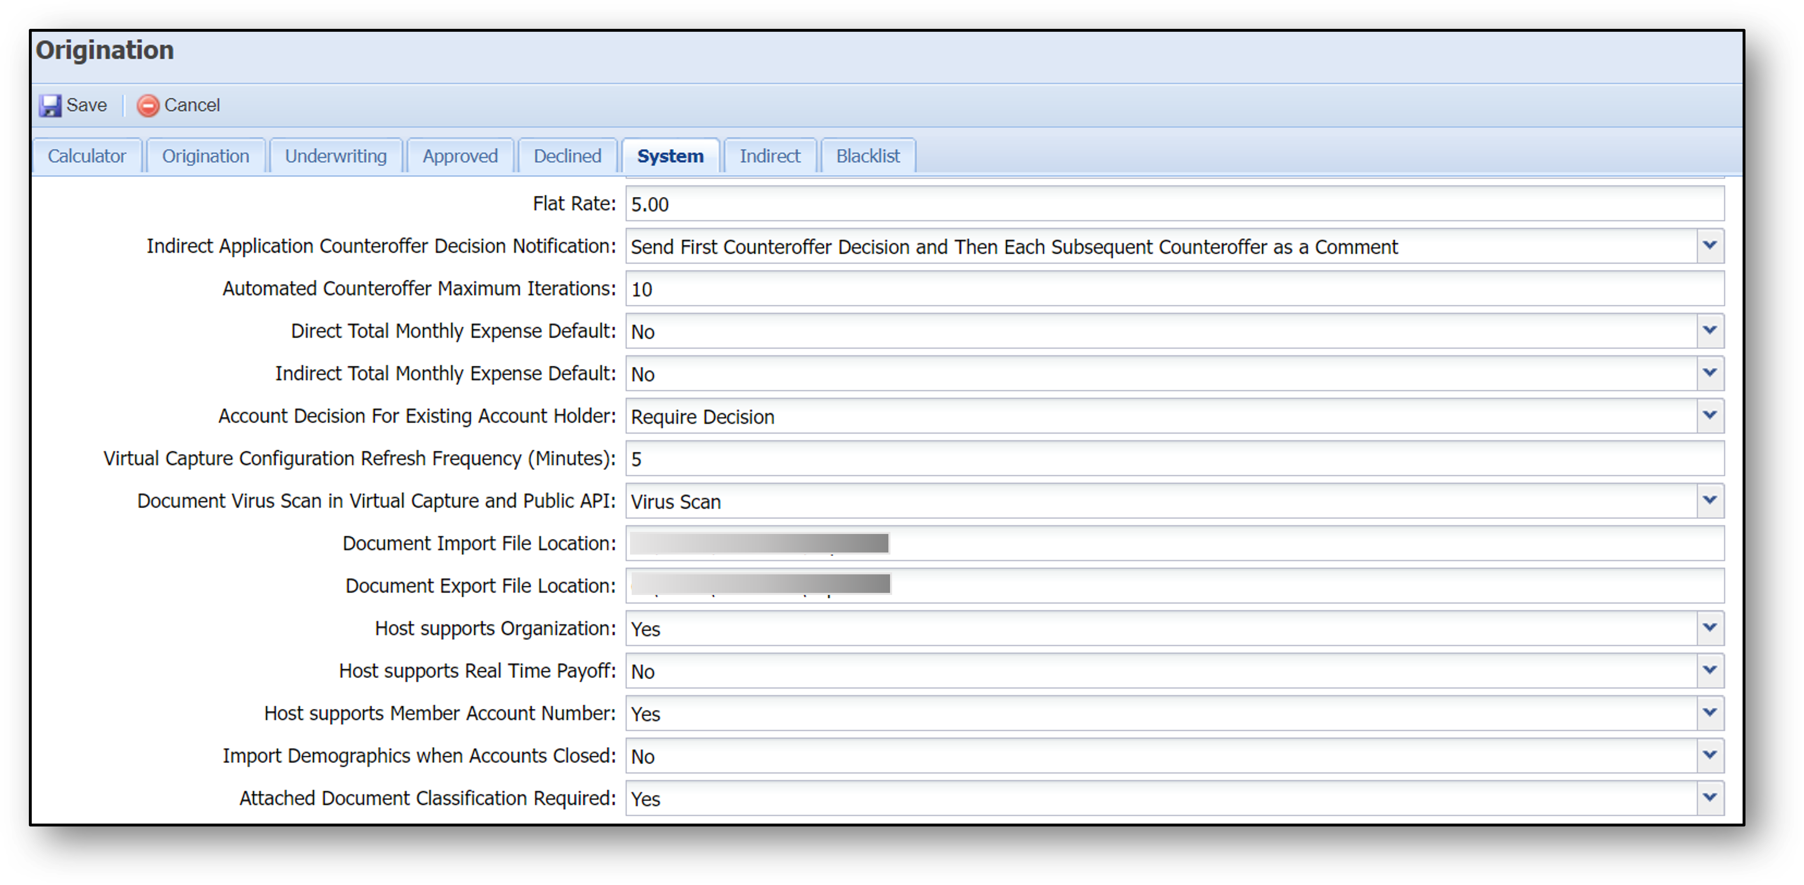
Task: Switch to the Origination tab
Action: [x=206, y=155]
